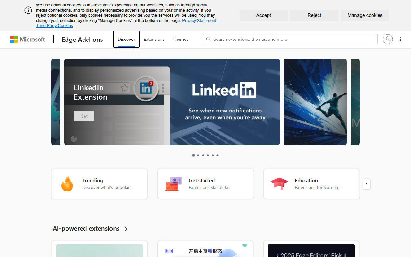The height and width of the screenshot is (257, 411).
Task: Open the 2025 Edge Editors' Pick card
Action: (311, 249)
